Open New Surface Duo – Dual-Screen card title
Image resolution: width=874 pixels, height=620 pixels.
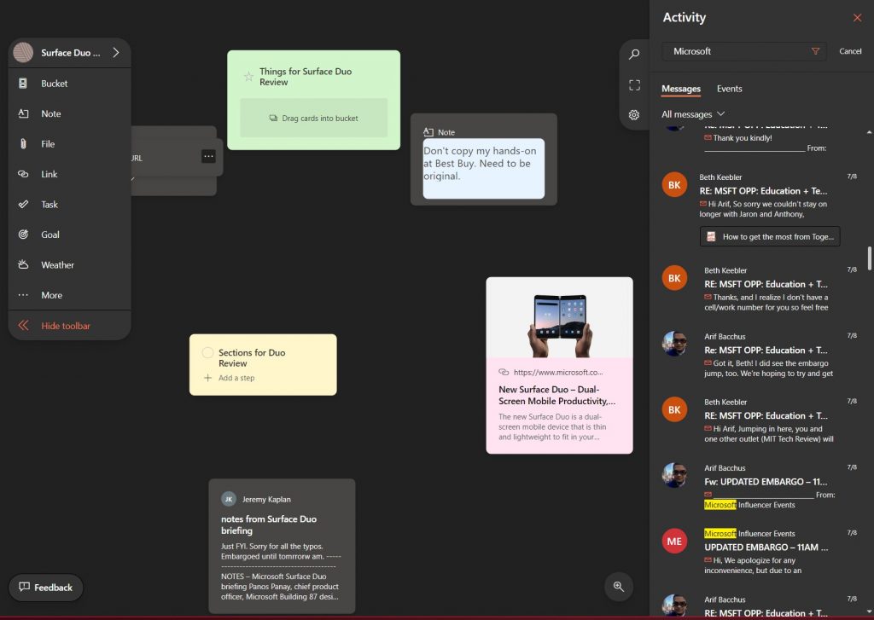tap(556, 395)
